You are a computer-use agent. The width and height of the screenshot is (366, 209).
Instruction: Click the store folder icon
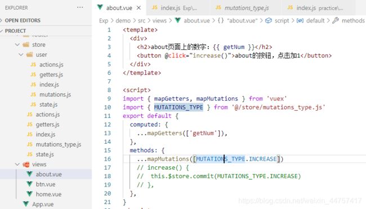[26, 44]
